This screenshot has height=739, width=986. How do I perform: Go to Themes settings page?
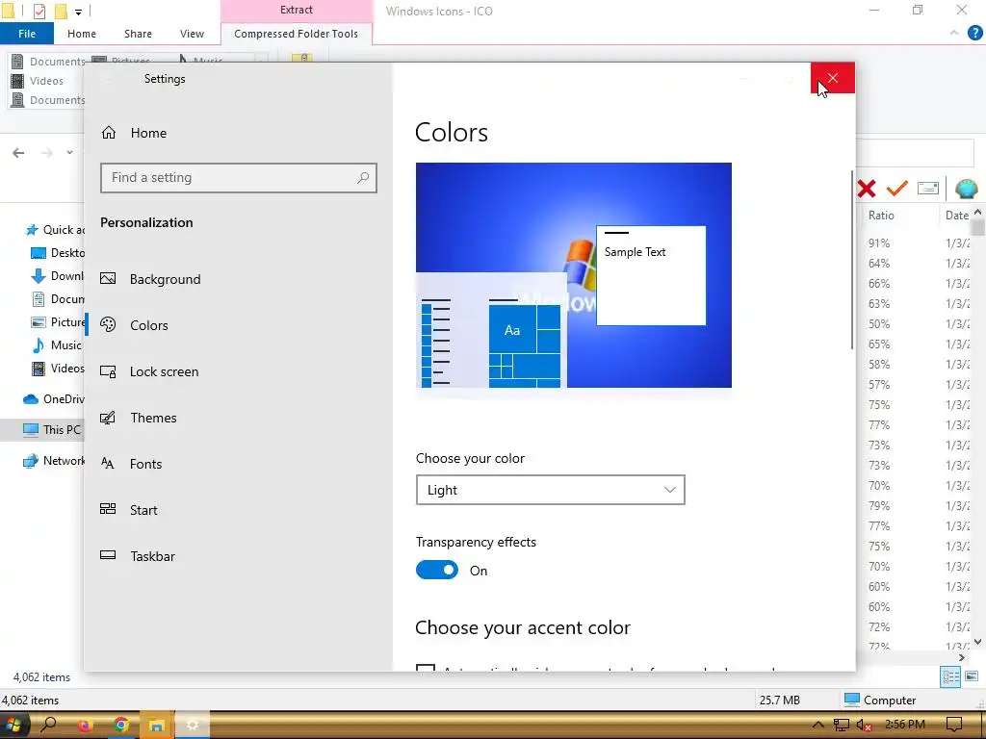[153, 418]
